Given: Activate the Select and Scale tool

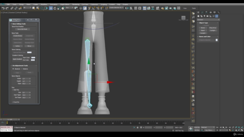Looking at the screenshot, I should click(x=59, y=8).
